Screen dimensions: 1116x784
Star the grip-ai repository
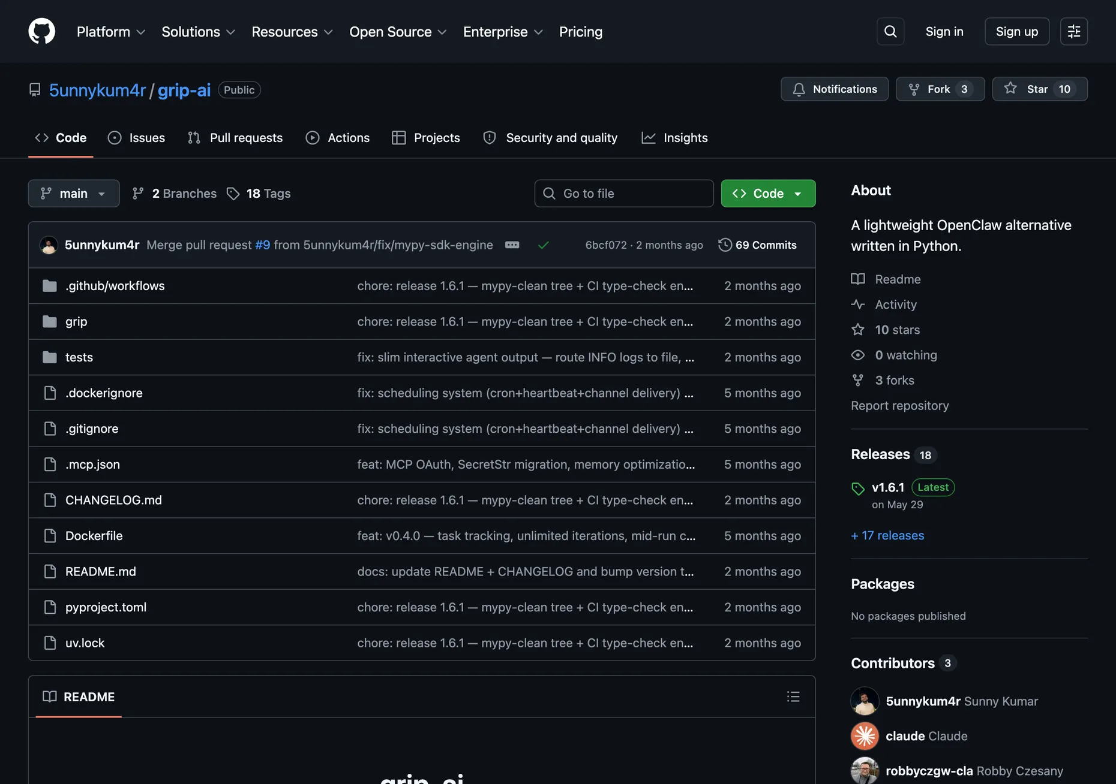point(1040,89)
